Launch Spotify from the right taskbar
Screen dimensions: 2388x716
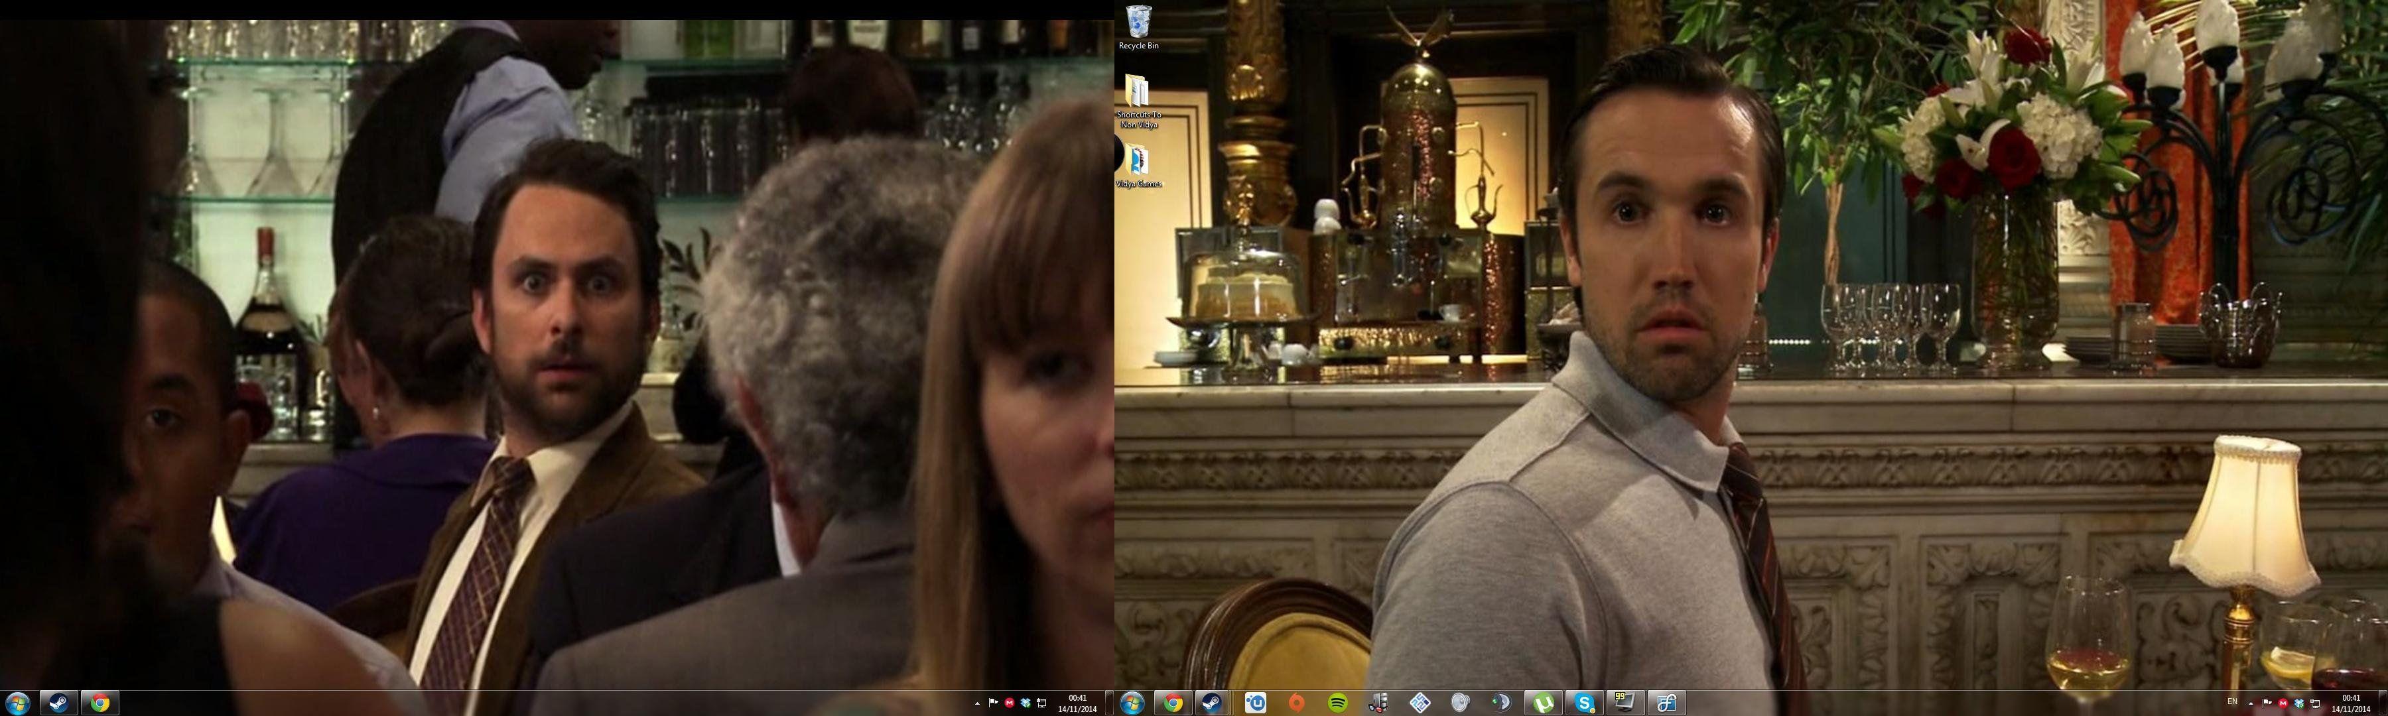point(1338,703)
